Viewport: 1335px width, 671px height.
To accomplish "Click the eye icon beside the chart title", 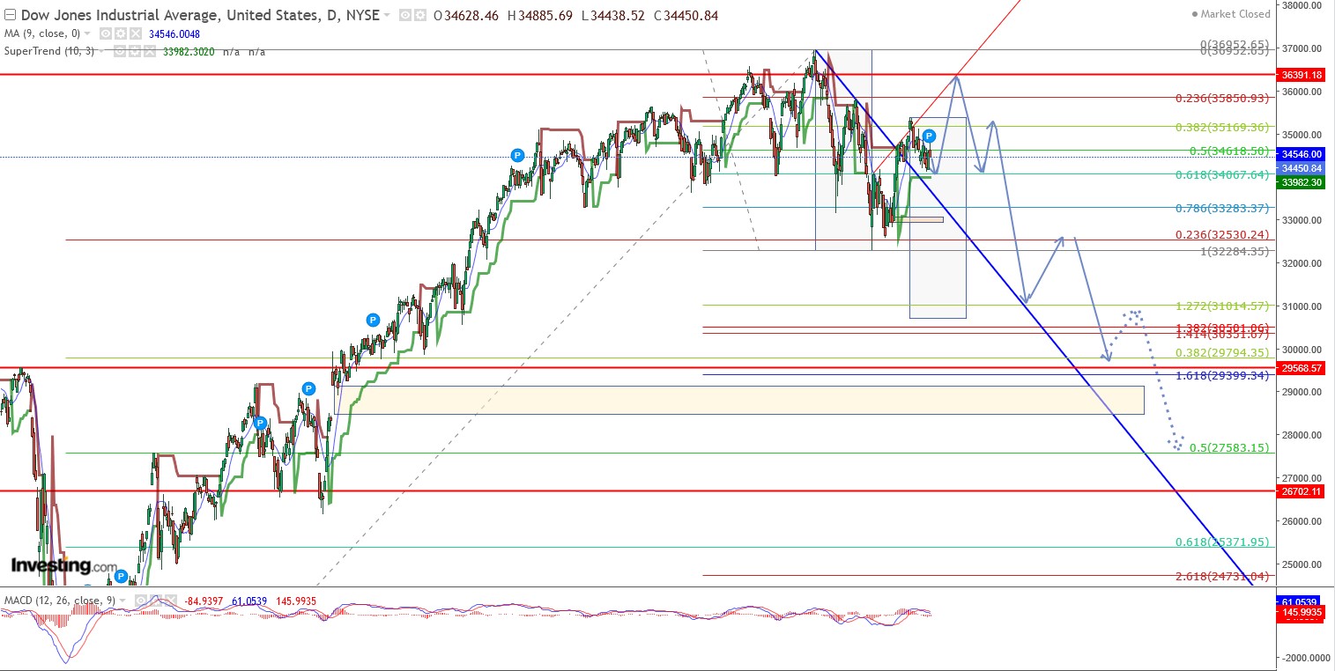I will point(405,15).
